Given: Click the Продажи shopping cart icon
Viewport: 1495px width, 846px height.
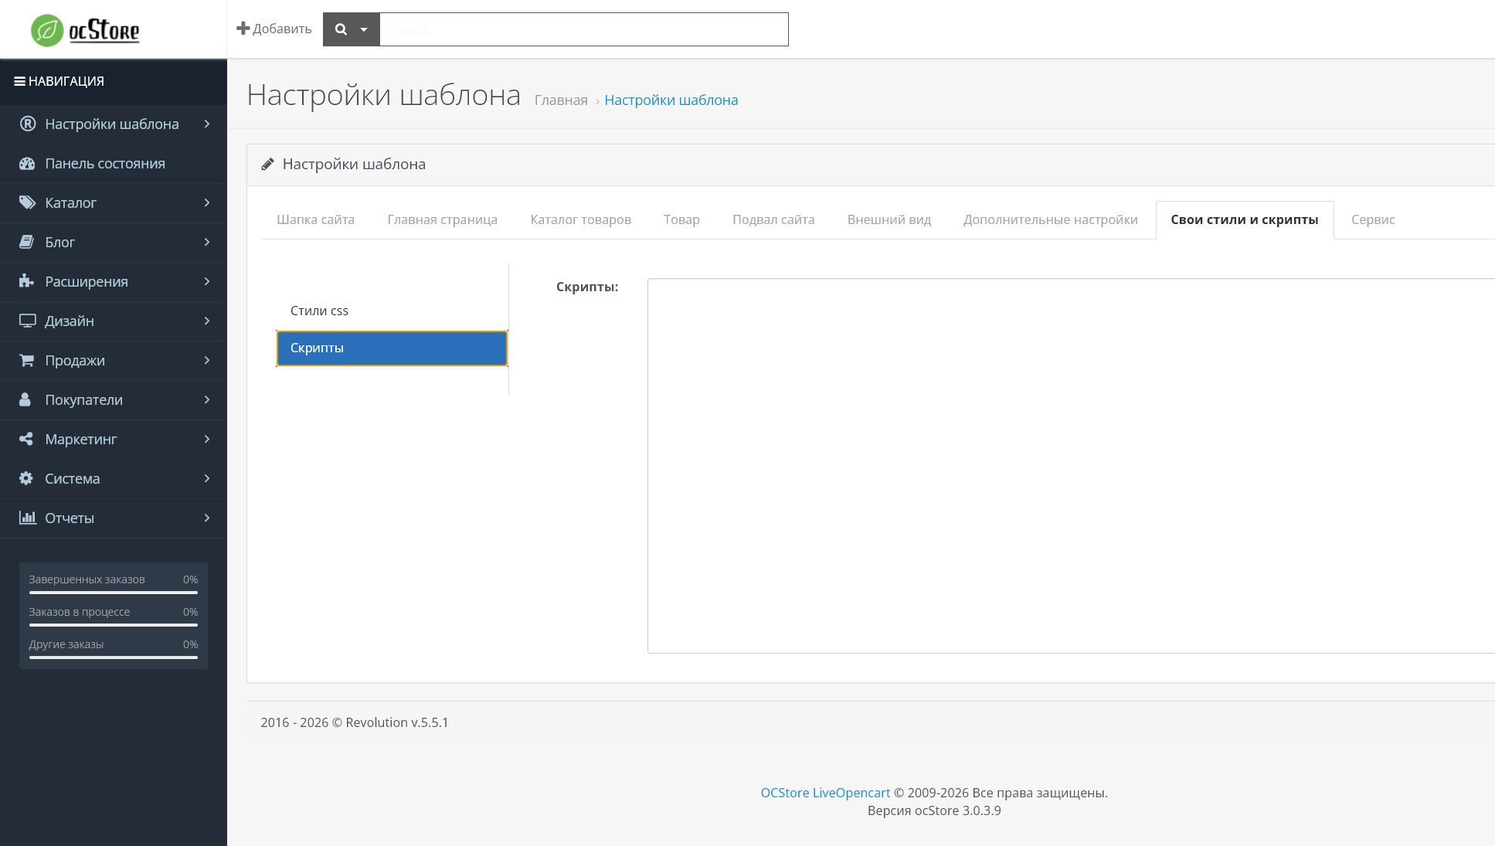Looking at the screenshot, I should 26,360.
